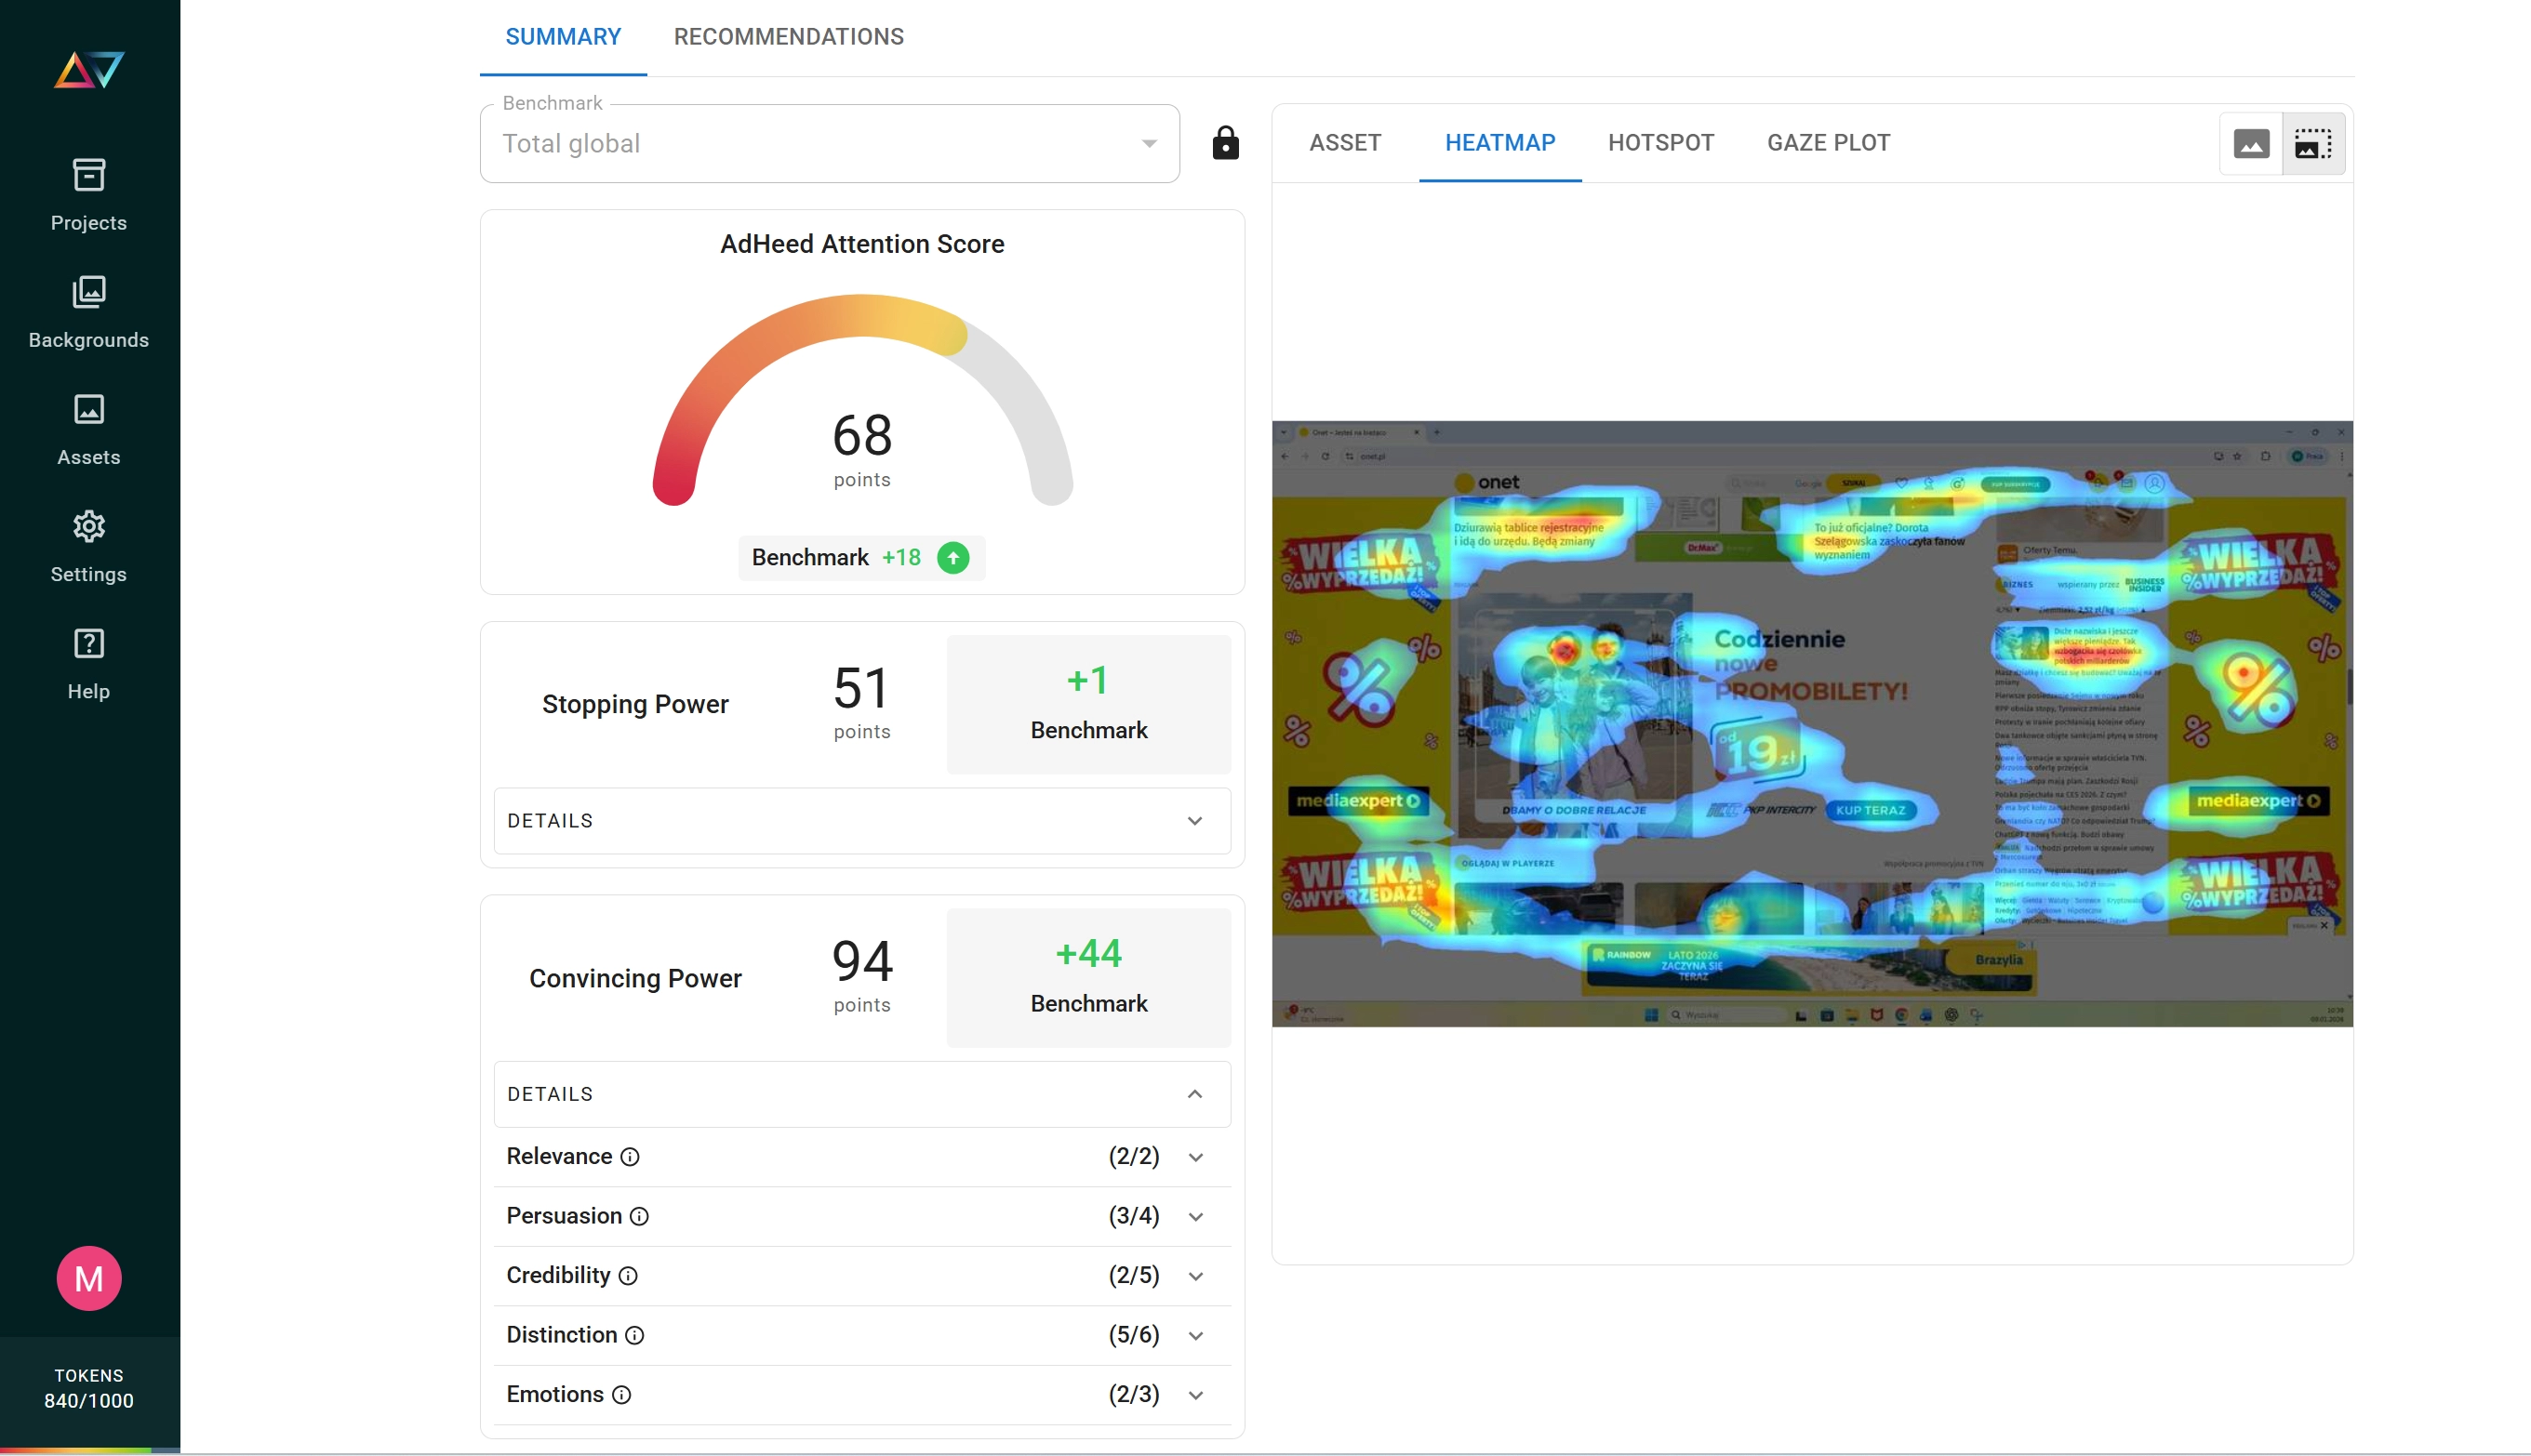Click the benchmark lock icon

pos(1224,144)
